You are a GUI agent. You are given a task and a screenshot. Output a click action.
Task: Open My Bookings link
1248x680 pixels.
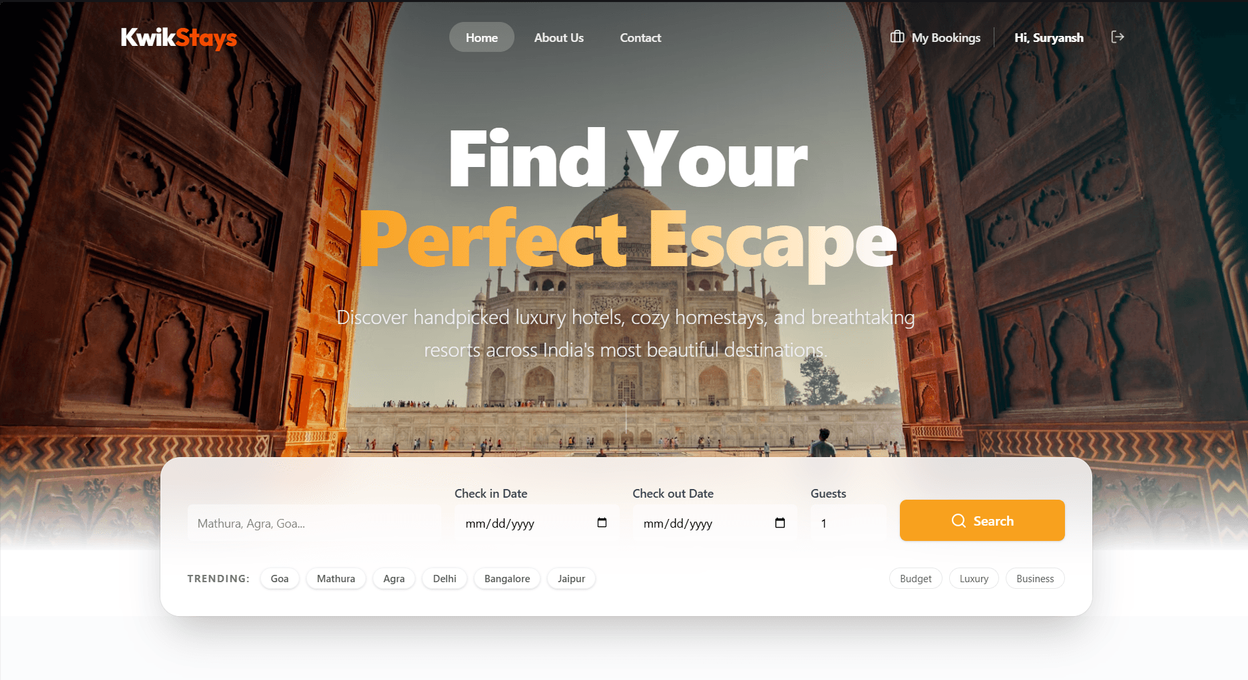coord(935,38)
